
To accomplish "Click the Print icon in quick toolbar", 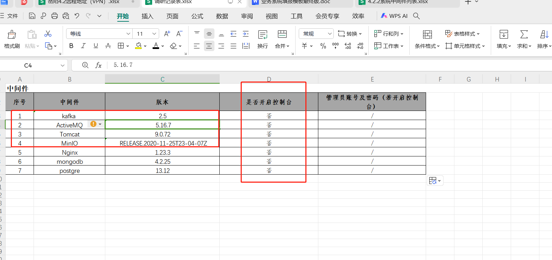I will click(55, 16).
